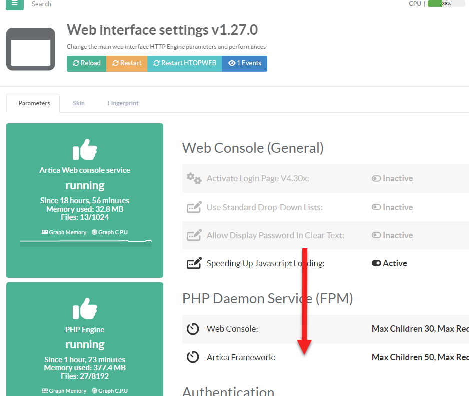Click the gears icon beside Activate Login Page
The image size is (469, 396).
[x=194, y=178]
